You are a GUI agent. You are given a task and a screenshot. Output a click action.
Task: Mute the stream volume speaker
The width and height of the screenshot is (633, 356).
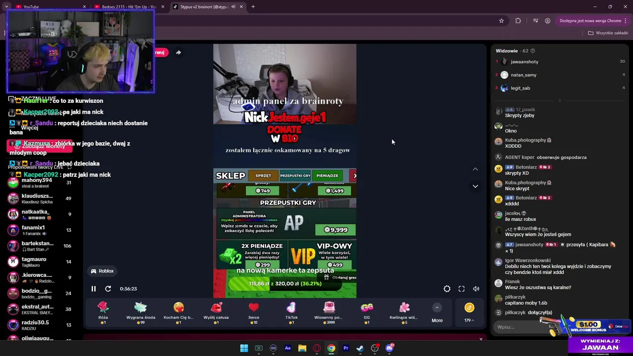coord(476,289)
